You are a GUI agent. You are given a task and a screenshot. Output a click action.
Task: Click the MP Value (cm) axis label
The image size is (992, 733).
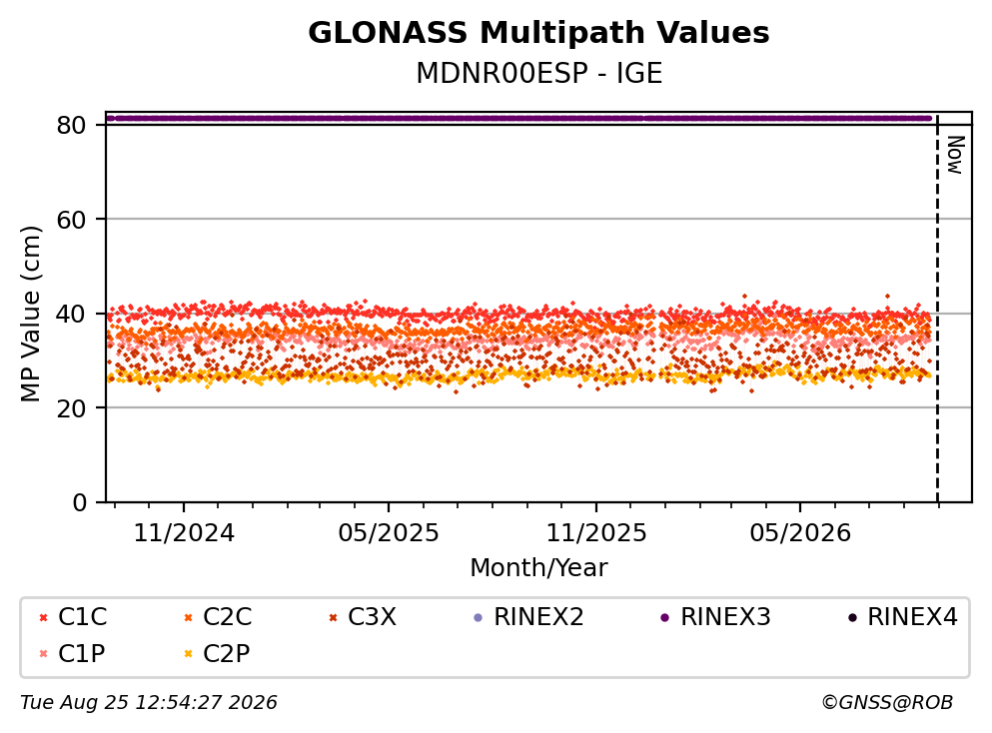[30, 314]
